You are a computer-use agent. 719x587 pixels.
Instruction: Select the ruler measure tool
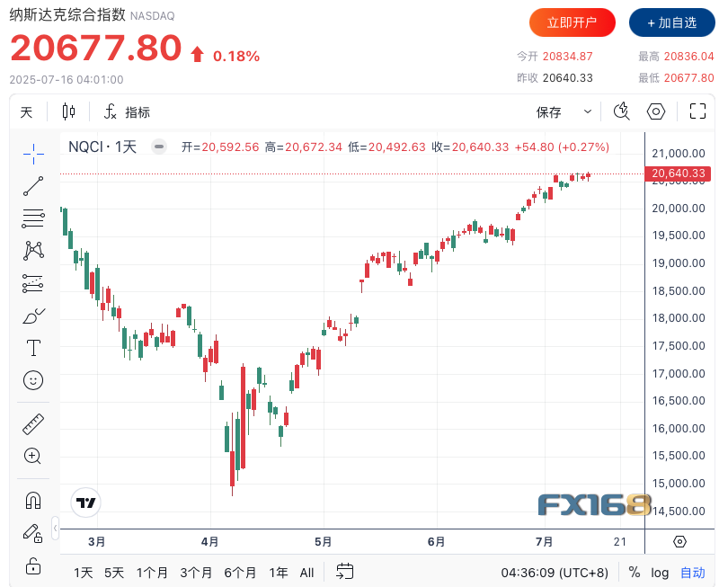tap(33, 423)
